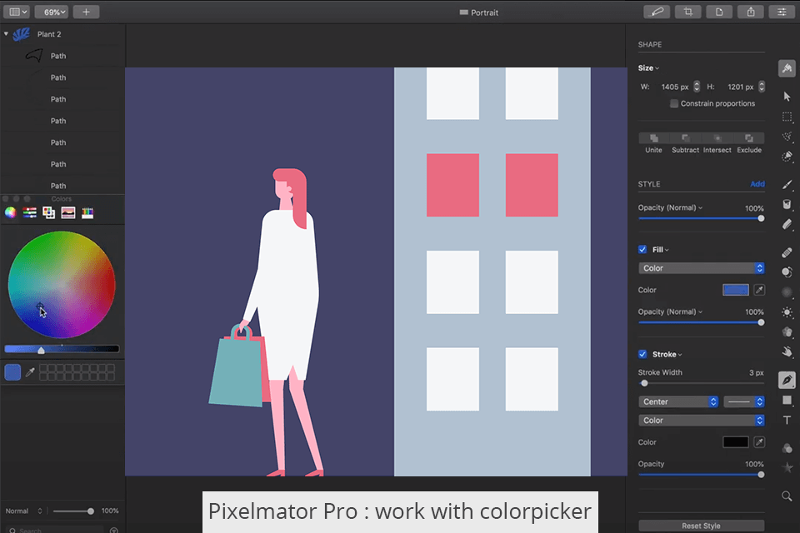Viewport: 800px width, 533px height.
Task: Click the brush-stroke icon in top toolbar
Action: click(657, 12)
